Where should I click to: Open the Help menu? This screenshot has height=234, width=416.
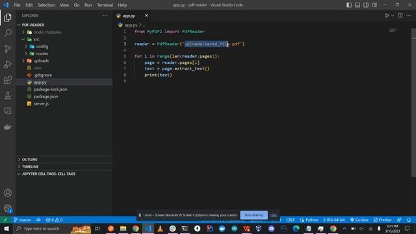(x=122, y=5)
